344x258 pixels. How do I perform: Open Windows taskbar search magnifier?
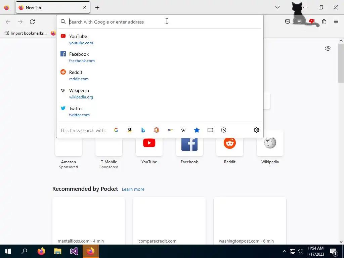24,251
